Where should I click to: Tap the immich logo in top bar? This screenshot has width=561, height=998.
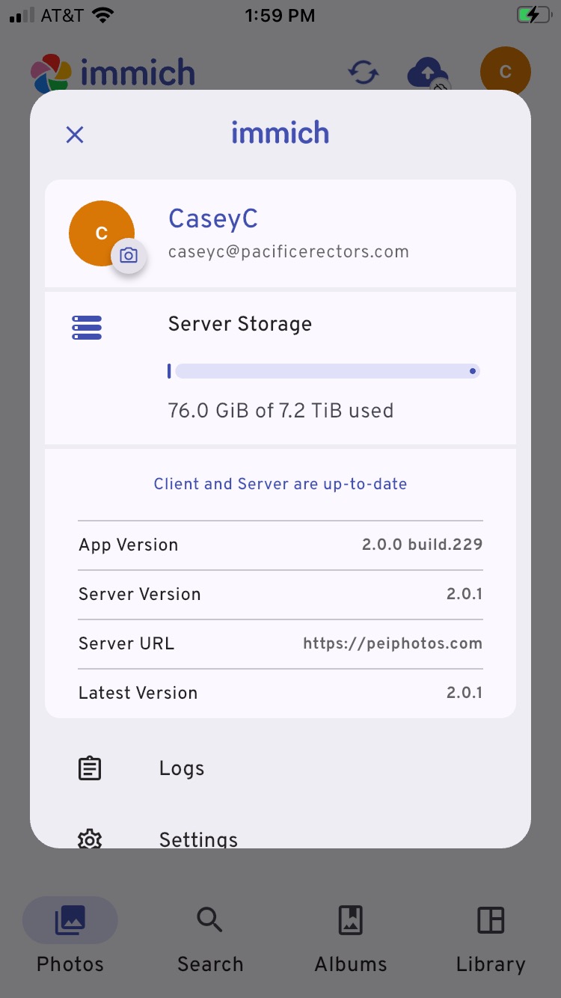tap(112, 73)
